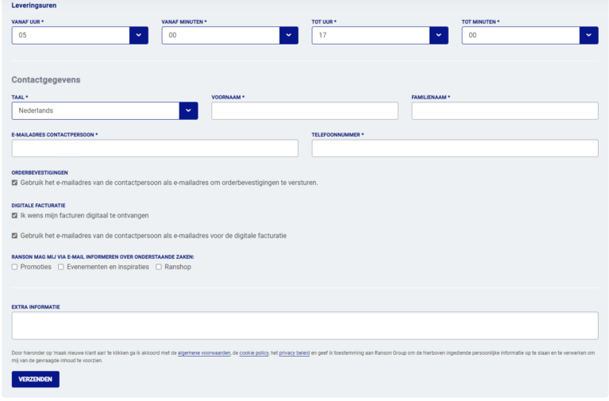The height and width of the screenshot is (401, 609).
Task: Open the algemene voorwaarden link
Action: tap(204, 353)
